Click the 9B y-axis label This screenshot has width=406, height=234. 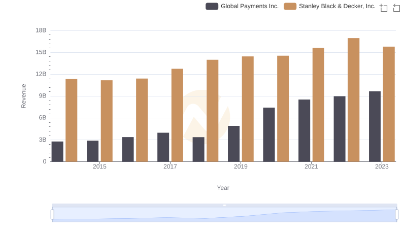[43, 96]
